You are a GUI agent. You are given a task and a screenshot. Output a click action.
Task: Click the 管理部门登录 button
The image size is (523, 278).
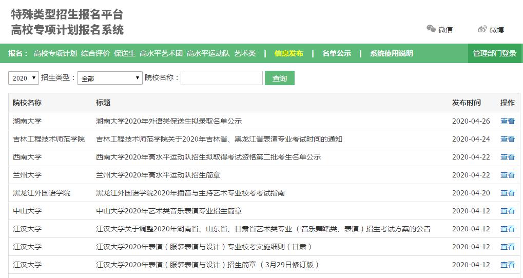[x=495, y=53]
